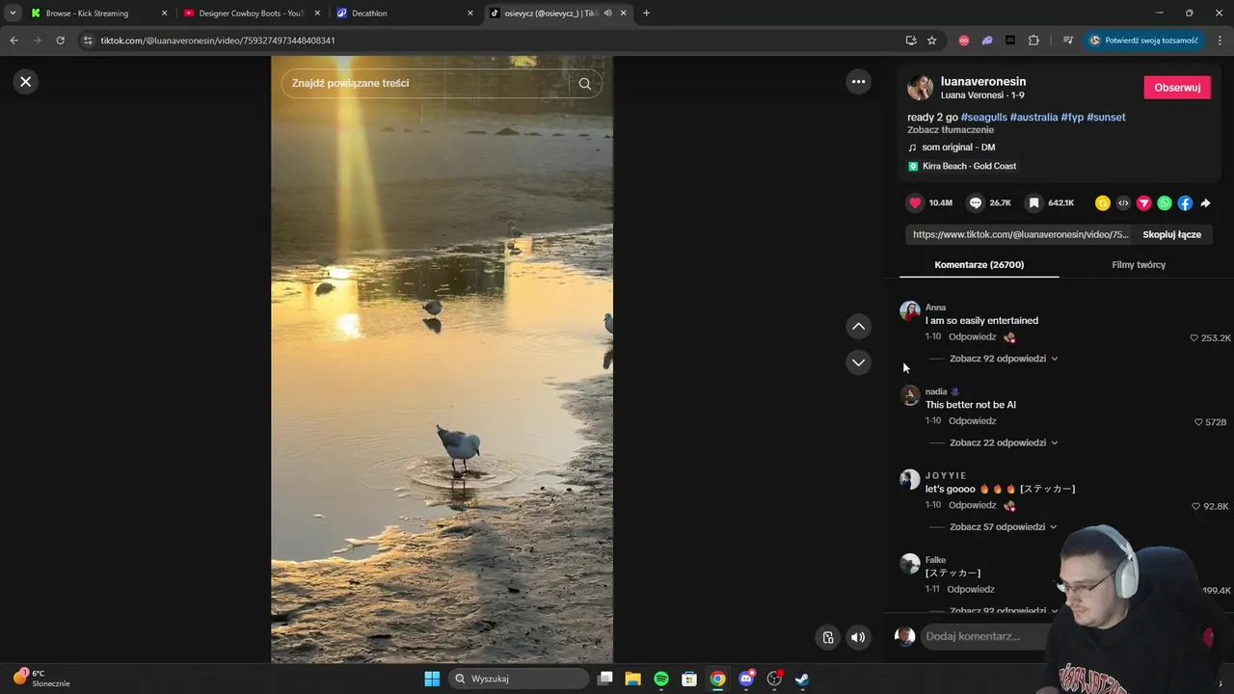Click the 'Dodaj komentarz...' input field
The height and width of the screenshot is (694, 1234).
pos(983,636)
